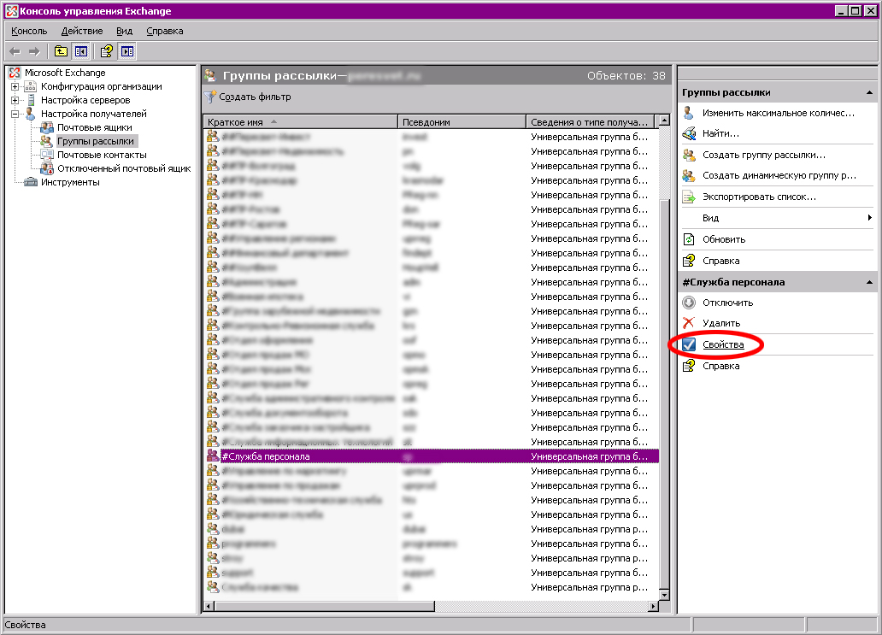Open Почтовые контакты in the tree
Image resolution: width=882 pixels, height=635 pixels.
[x=102, y=155]
